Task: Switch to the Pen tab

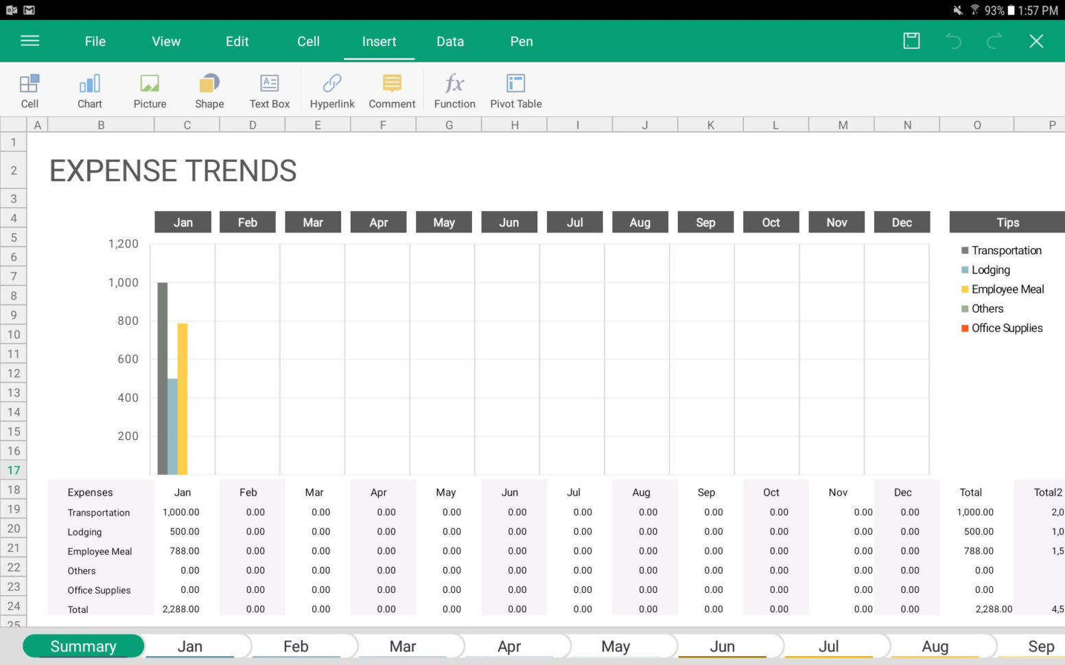Action: click(x=521, y=41)
